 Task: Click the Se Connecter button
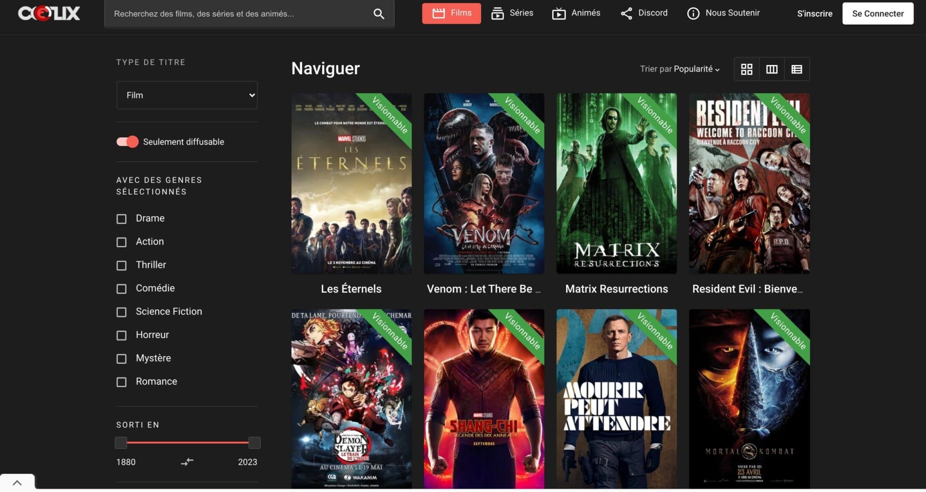click(877, 14)
